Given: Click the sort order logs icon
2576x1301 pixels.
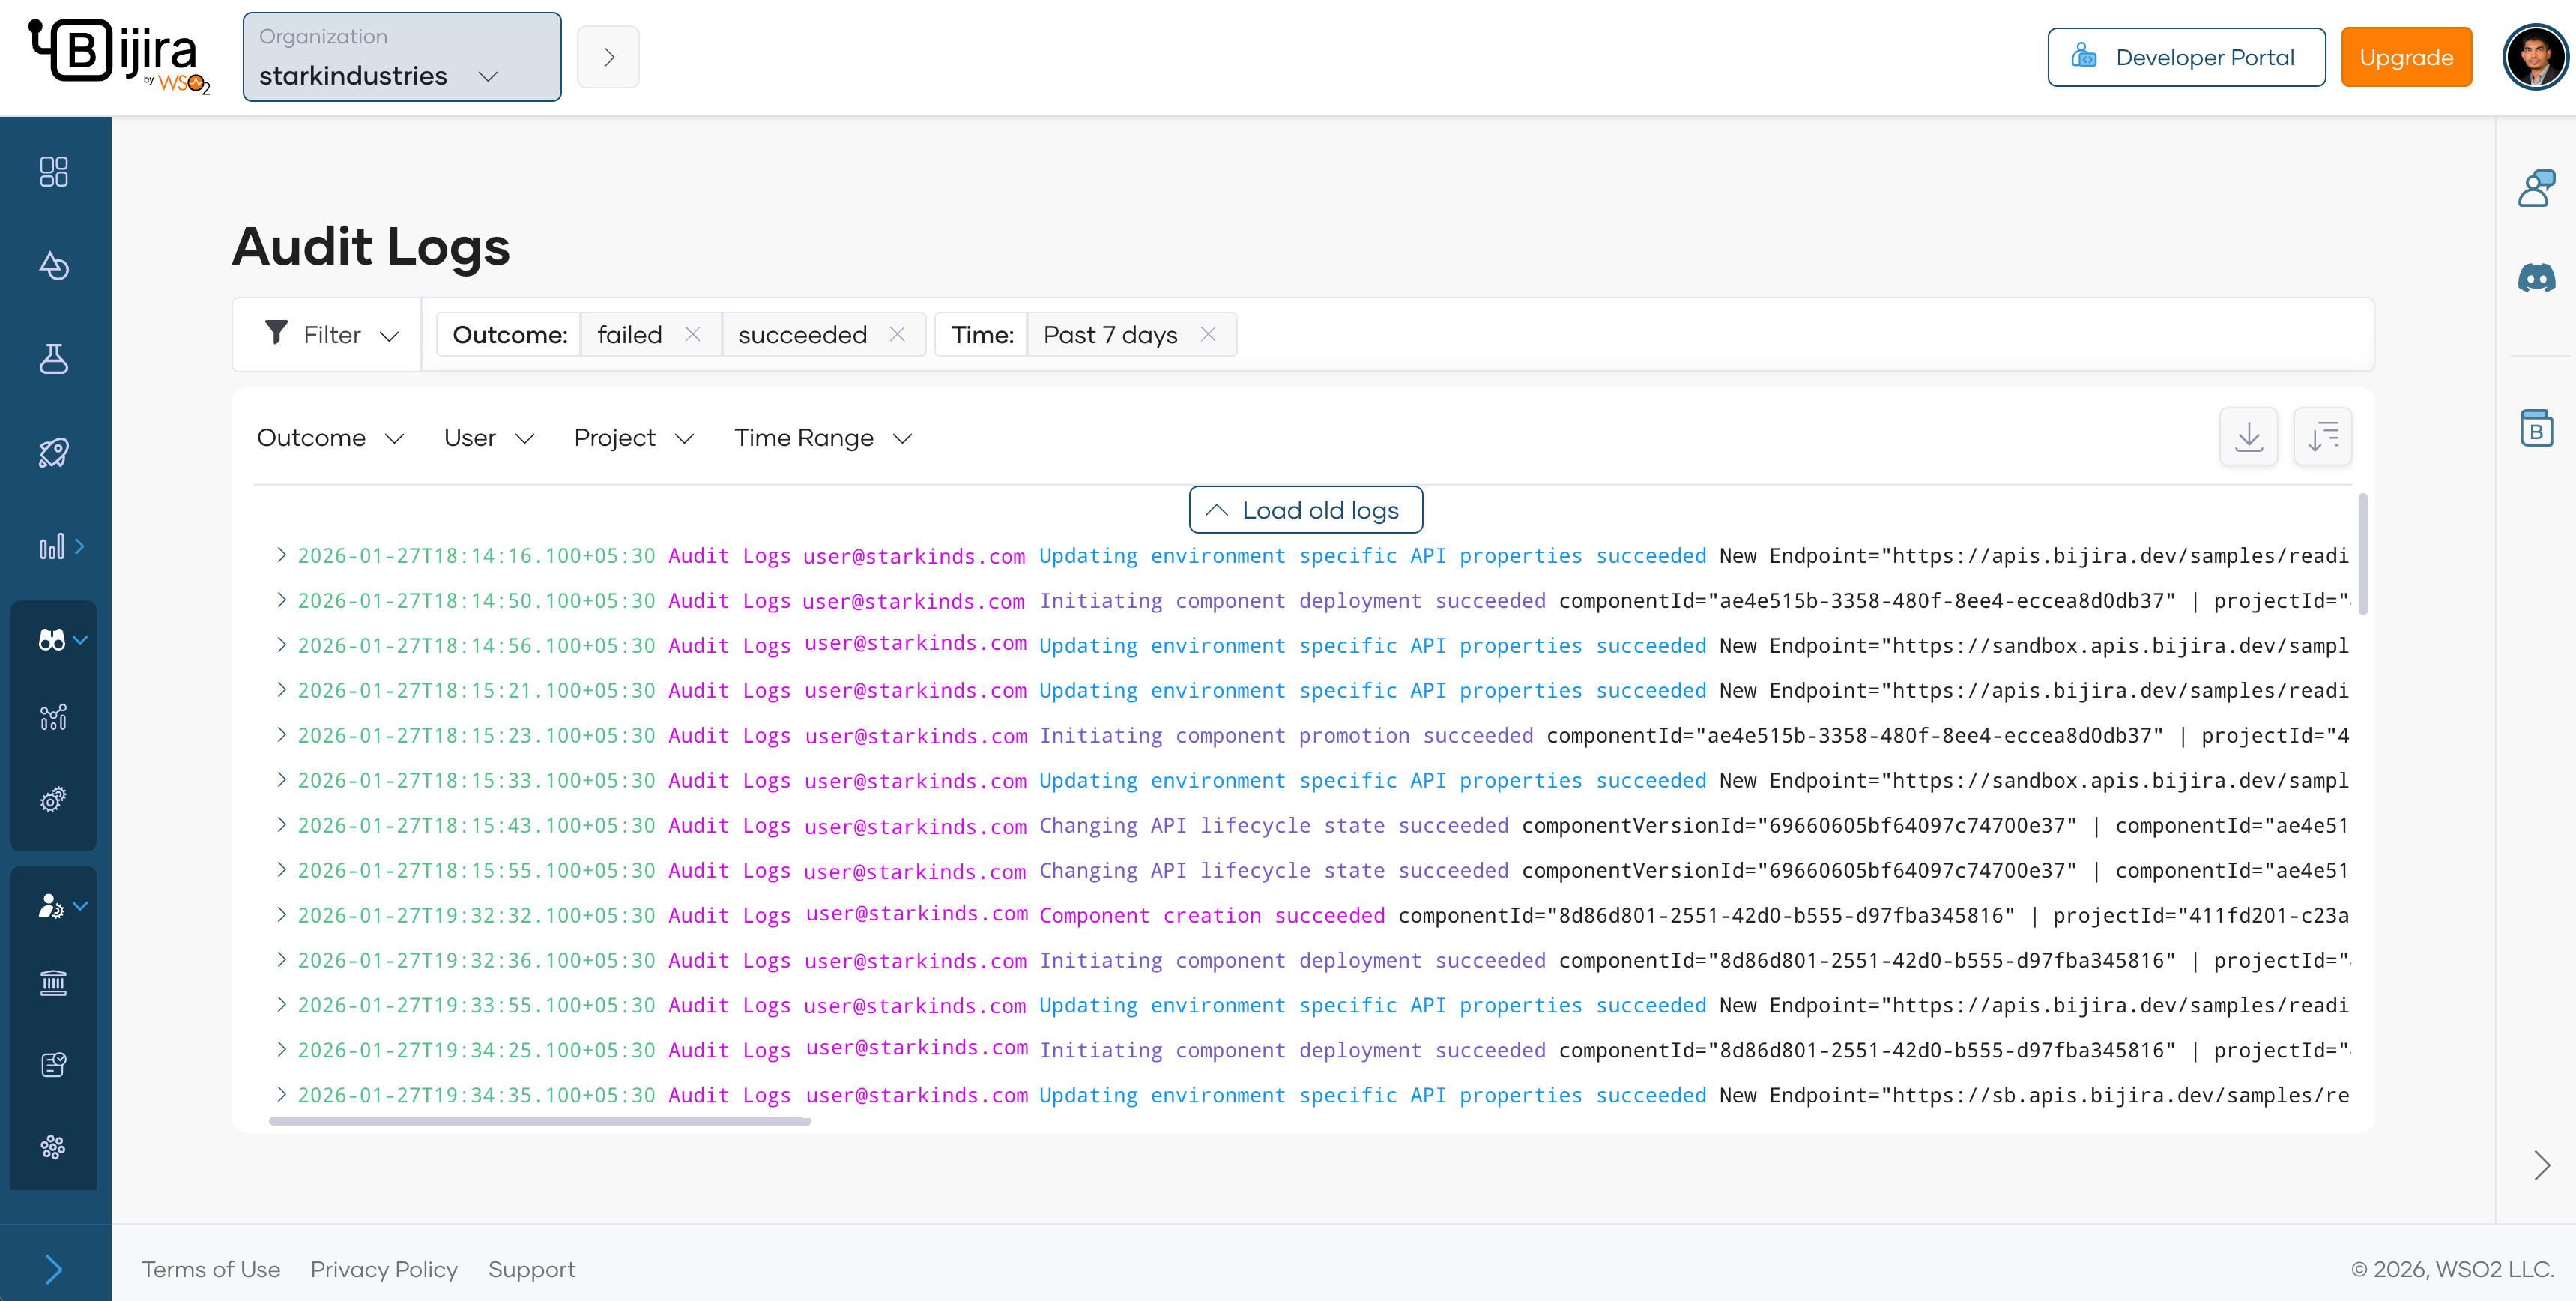Looking at the screenshot, I should [2322, 437].
